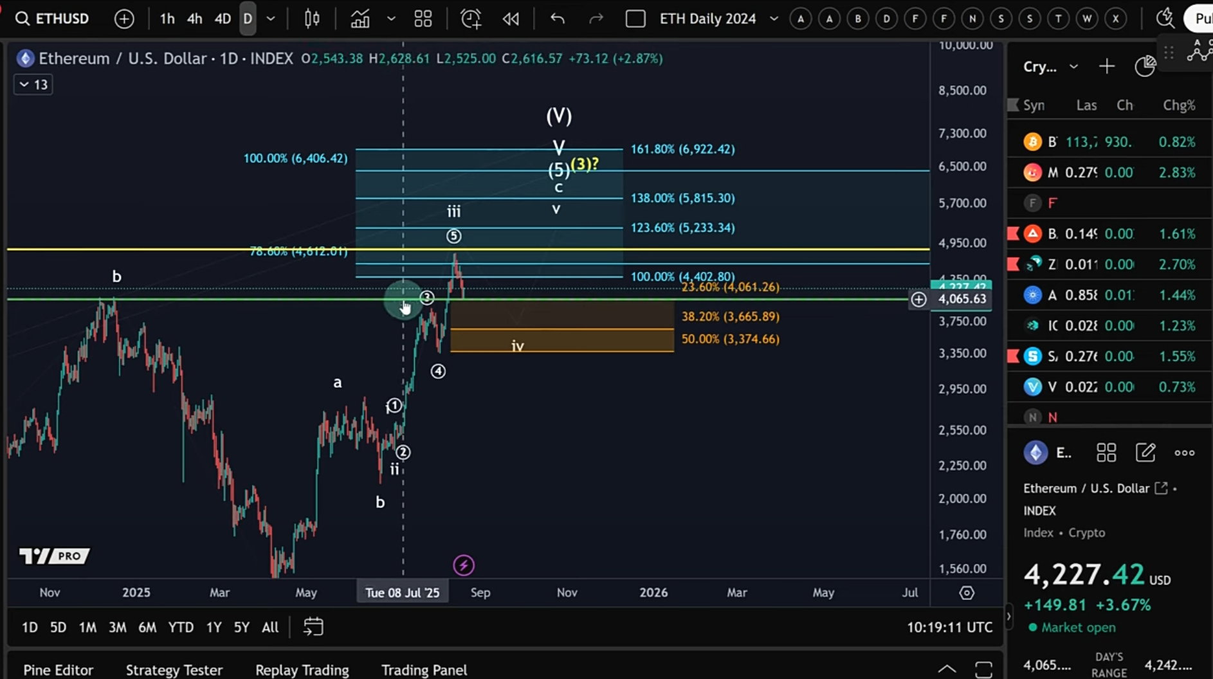Set date range to 6M
Screen dimensions: 1213x679
click(147, 627)
